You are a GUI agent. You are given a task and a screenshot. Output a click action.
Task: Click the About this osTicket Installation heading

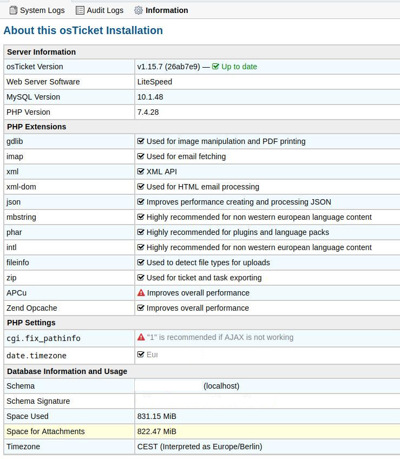(x=83, y=30)
